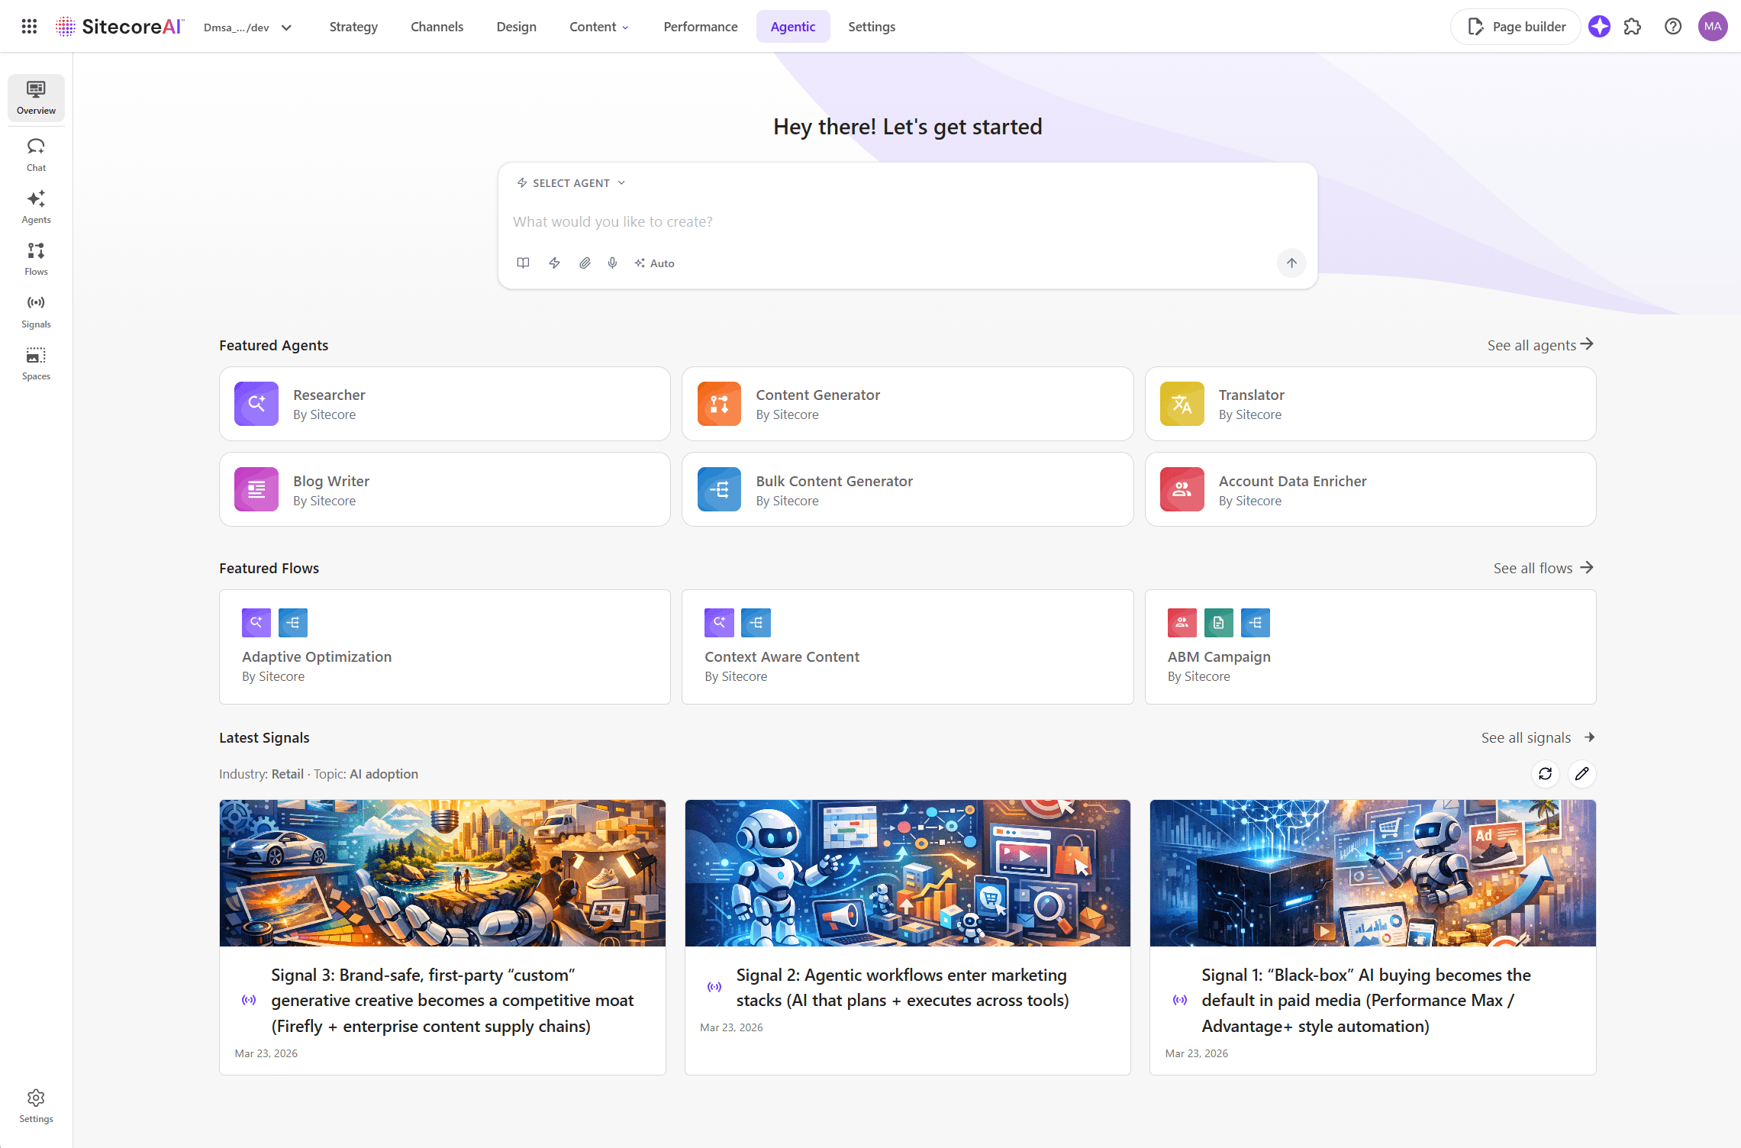Open the SELECT AGENT dropdown
The image size is (1741, 1148).
click(x=571, y=183)
